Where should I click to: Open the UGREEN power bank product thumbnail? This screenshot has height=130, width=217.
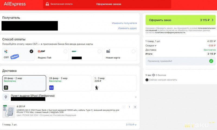click(9, 111)
